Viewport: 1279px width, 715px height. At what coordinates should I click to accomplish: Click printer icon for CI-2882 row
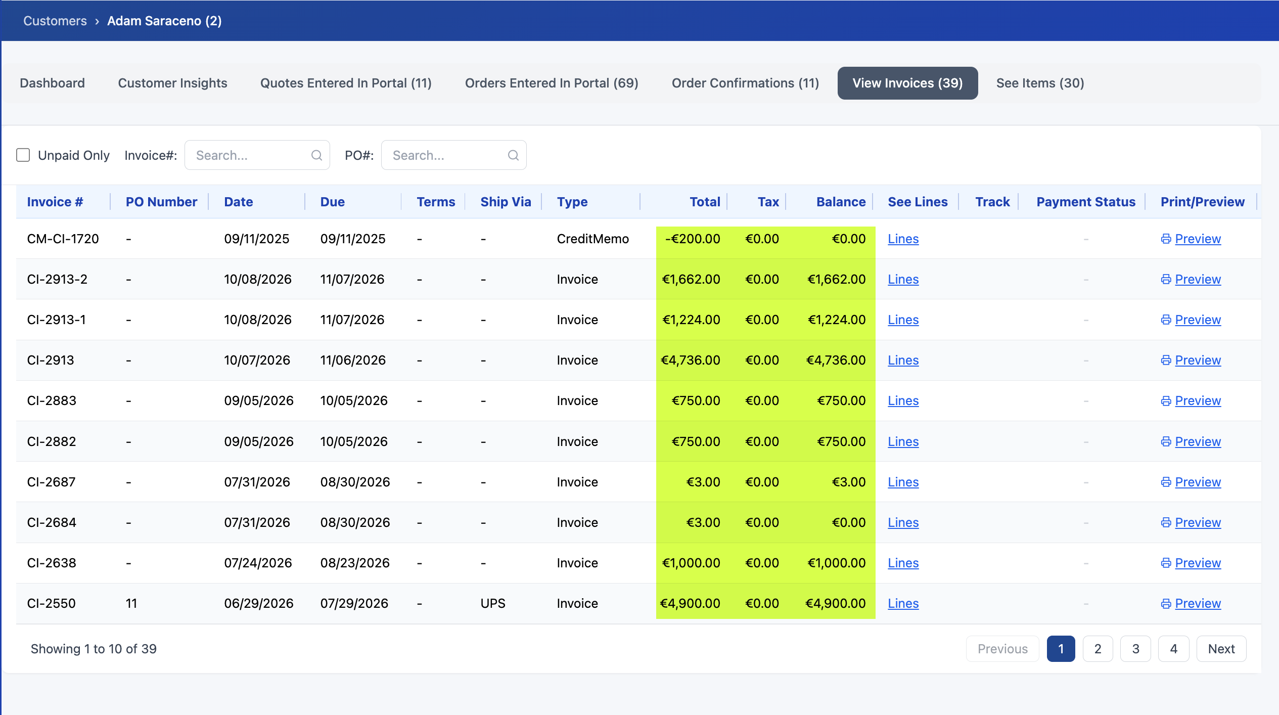click(x=1166, y=441)
